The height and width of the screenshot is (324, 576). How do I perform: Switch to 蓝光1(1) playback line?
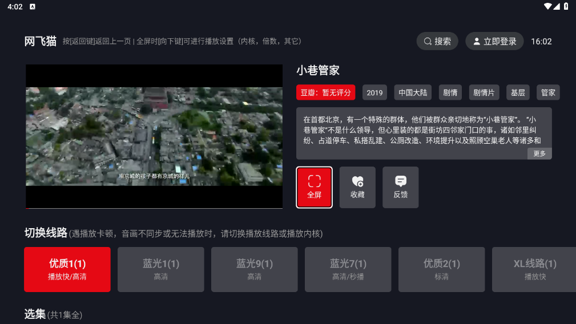coord(161,269)
